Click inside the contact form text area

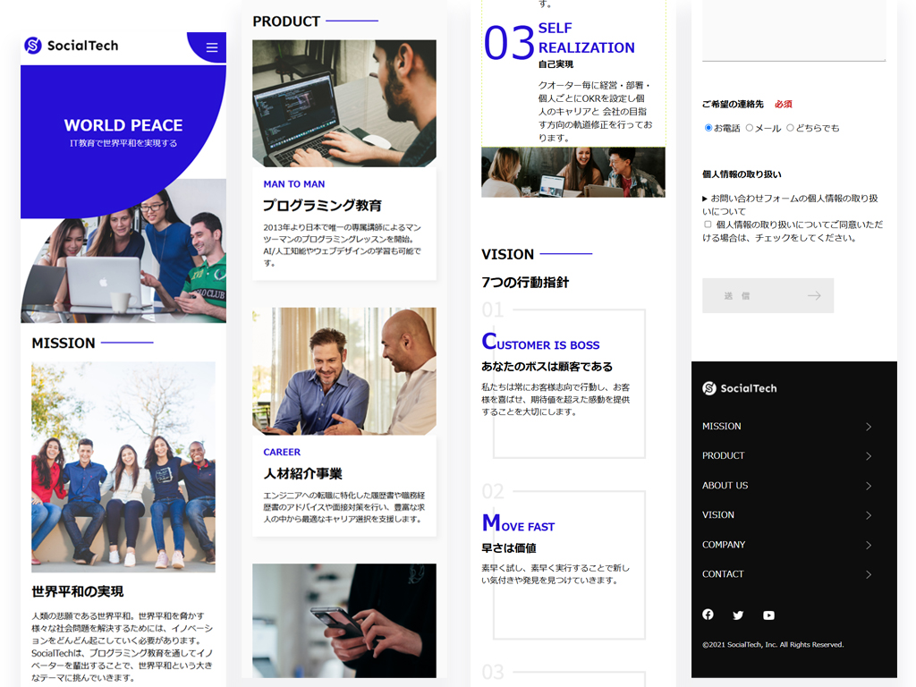click(794, 30)
